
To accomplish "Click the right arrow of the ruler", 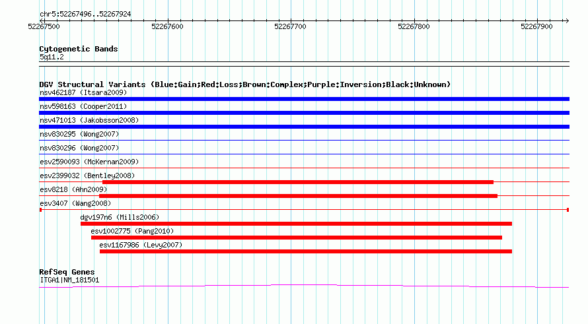I will [x=567, y=20].
